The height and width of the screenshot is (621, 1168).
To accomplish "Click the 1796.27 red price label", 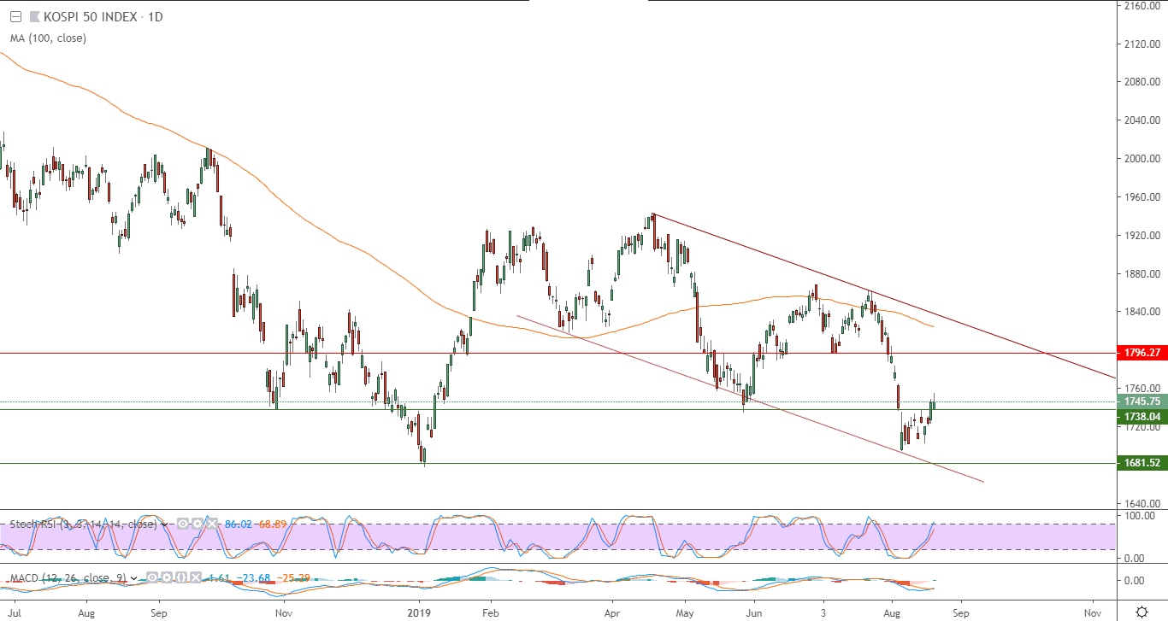I will click(1141, 352).
